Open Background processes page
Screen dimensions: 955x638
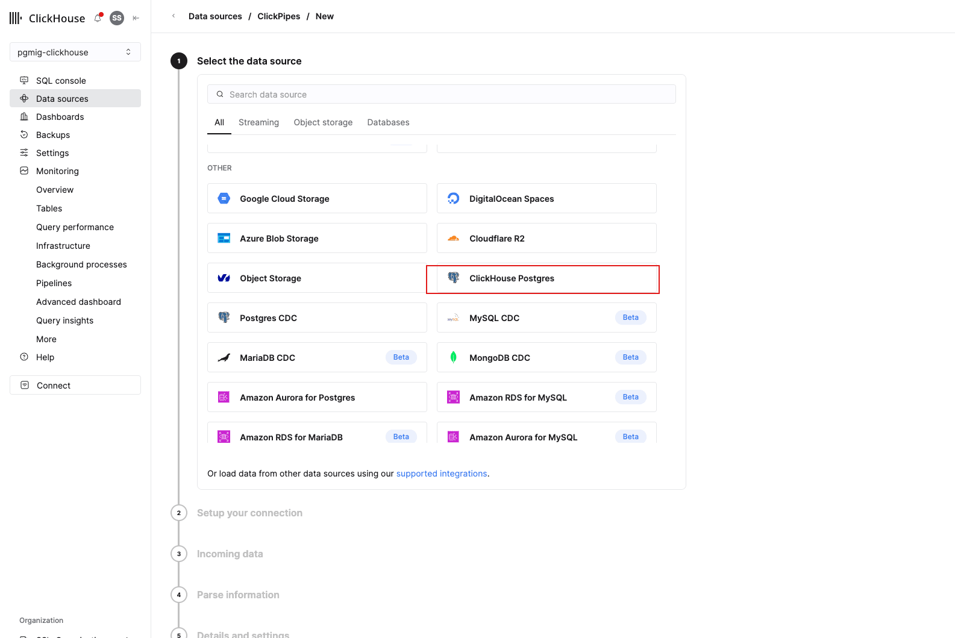(x=82, y=264)
